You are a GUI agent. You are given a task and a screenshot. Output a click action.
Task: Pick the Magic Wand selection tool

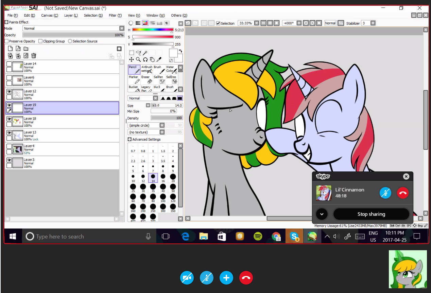[145, 53]
